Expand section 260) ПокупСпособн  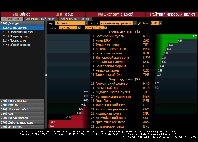[x=22, y=118]
